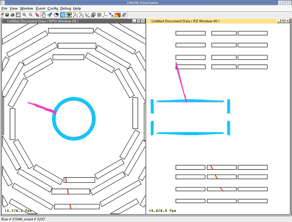Image resolution: width=292 pixels, height=222 pixels.
Task: Select the red arrow pick tool
Action: click(x=37, y=15)
